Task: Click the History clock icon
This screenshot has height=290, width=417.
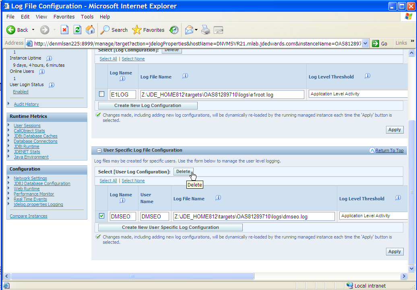Action: coord(174,30)
